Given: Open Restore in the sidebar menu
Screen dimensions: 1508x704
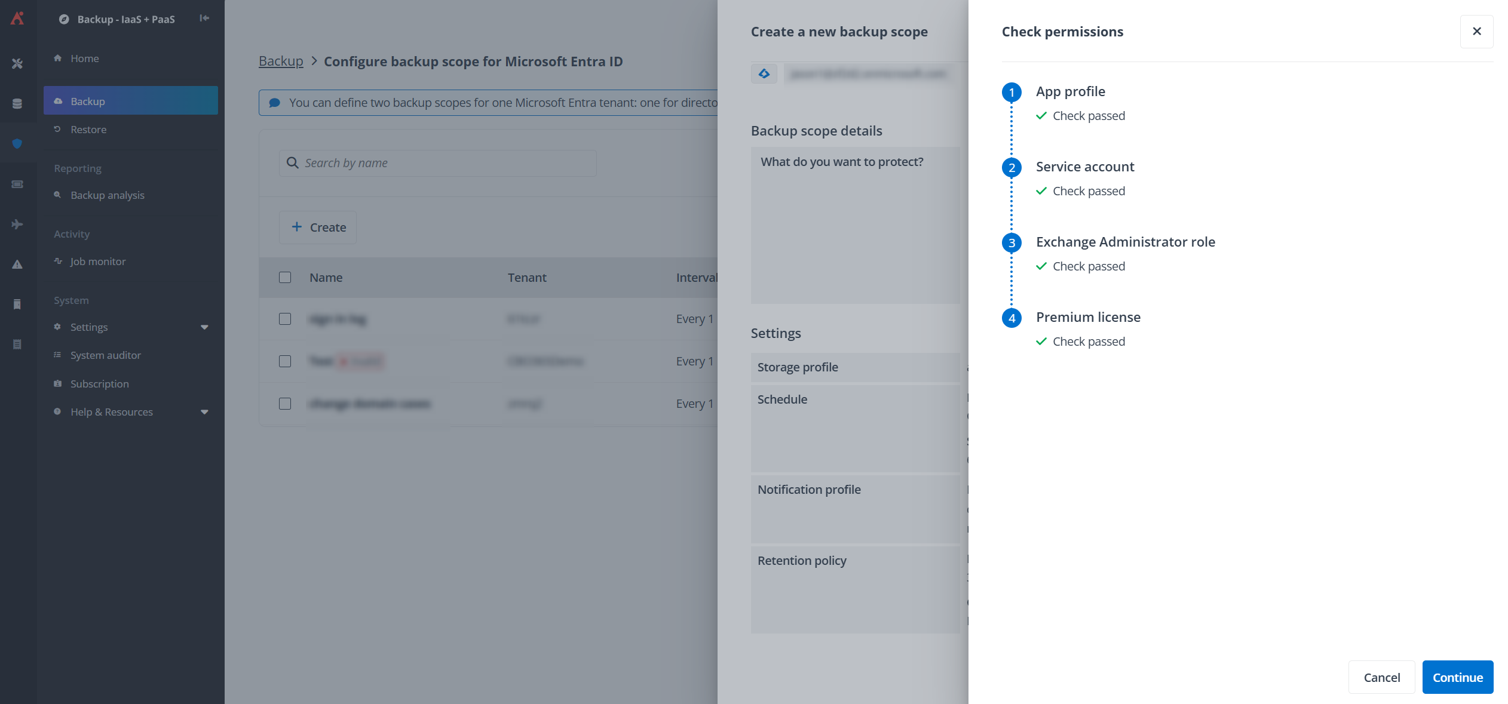Looking at the screenshot, I should (x=88, y=129).
